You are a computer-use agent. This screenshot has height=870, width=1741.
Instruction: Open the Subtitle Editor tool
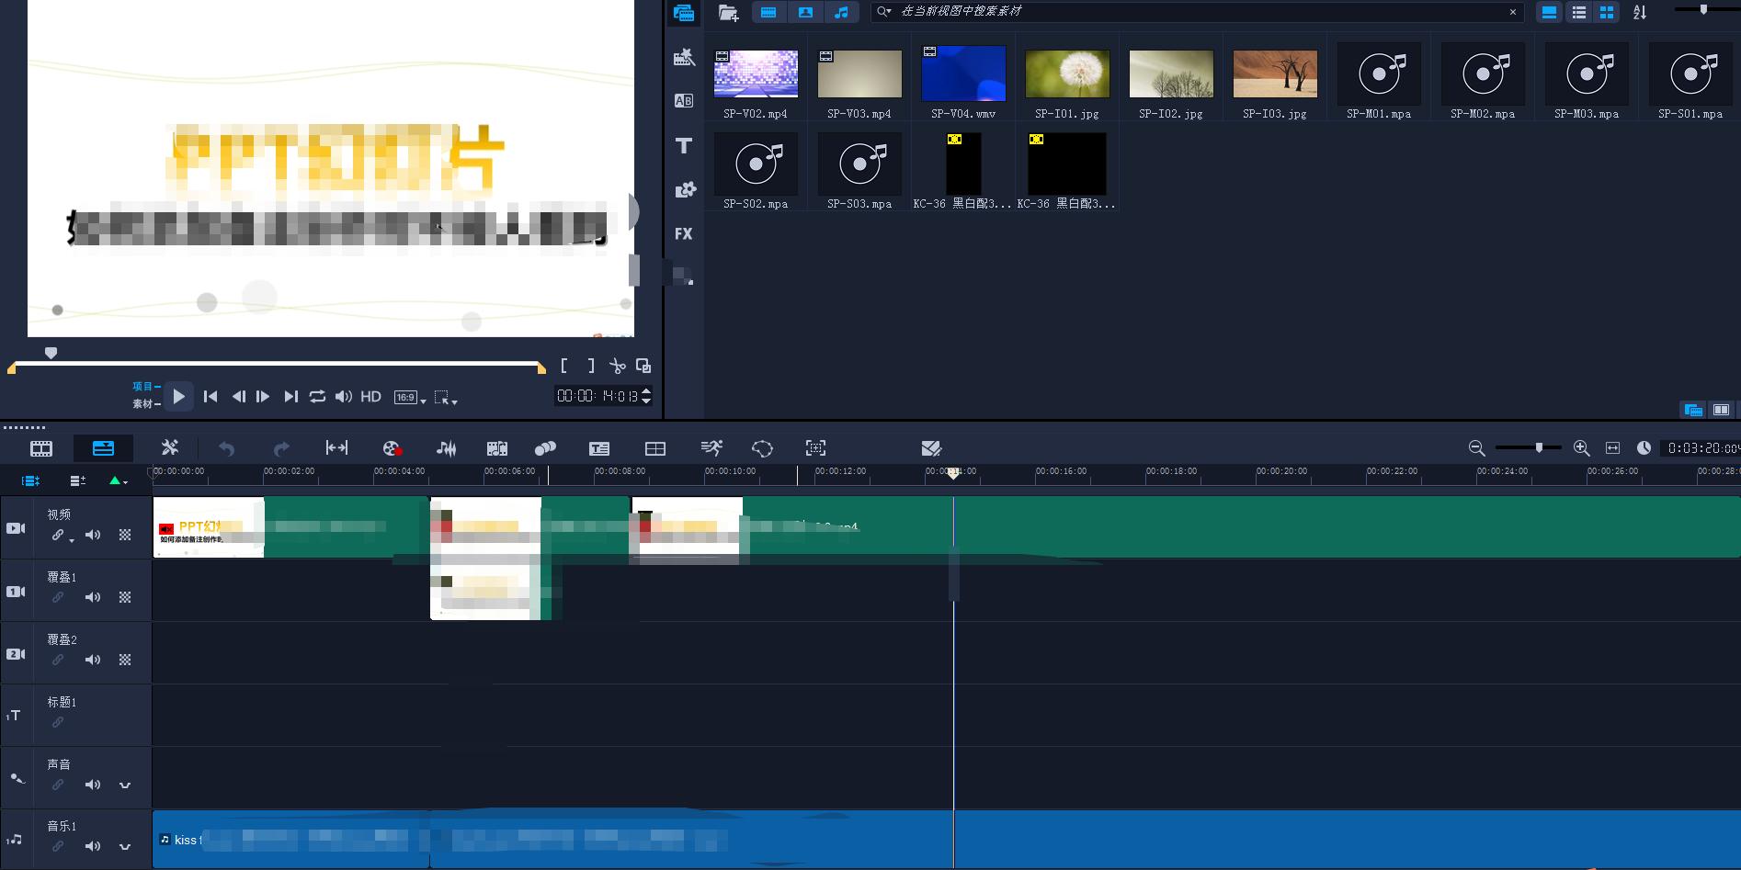(x=599, y=448)
